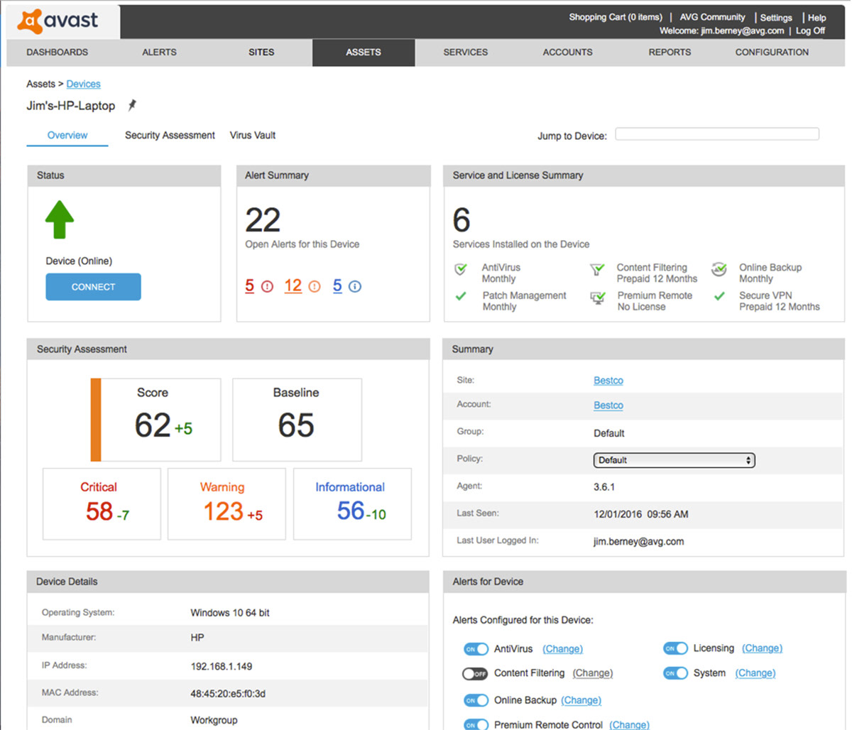
Task: Open the Reports menu
Action: coord(670,53)
